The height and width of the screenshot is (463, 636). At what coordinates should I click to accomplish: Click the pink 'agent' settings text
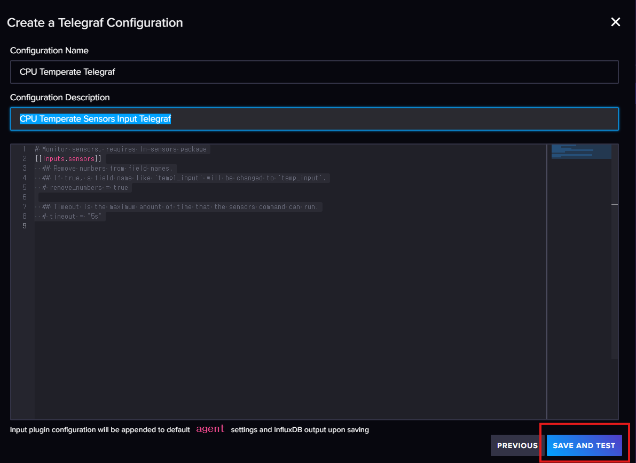coord(210,429)
